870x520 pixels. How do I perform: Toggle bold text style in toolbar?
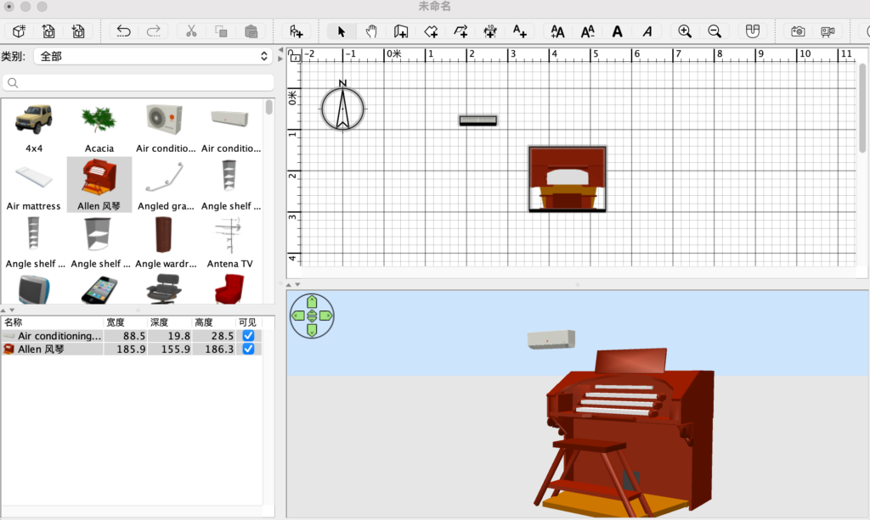tap(617, 31)
